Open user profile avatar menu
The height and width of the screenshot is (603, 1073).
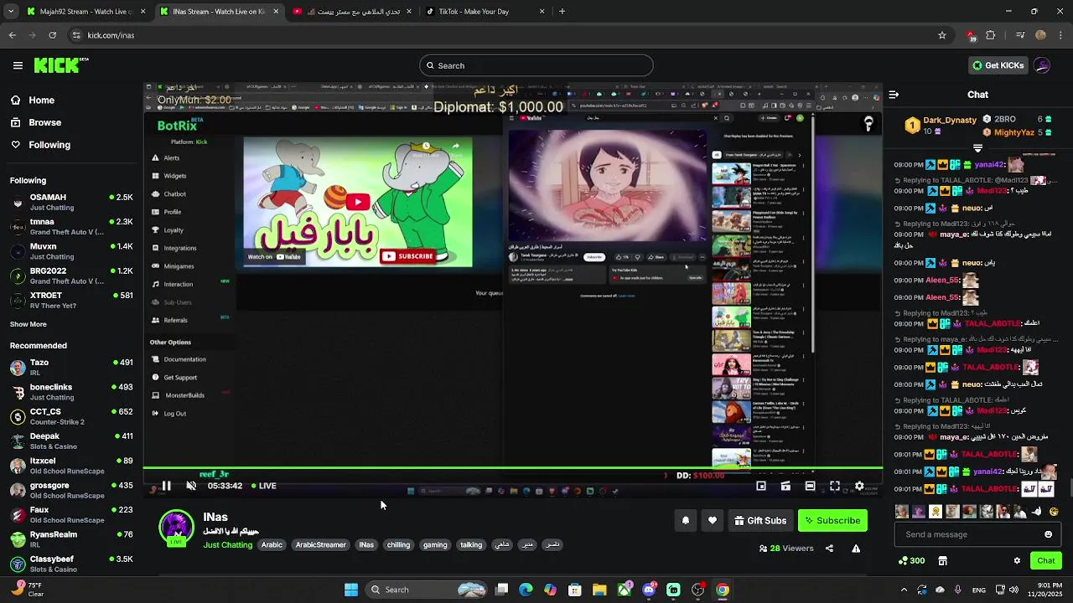coord(1042,65)
